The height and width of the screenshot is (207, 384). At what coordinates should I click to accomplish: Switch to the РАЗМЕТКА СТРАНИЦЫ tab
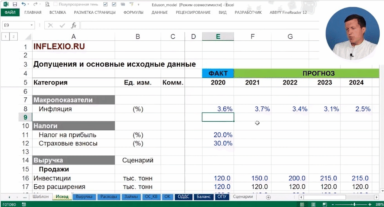95,12
